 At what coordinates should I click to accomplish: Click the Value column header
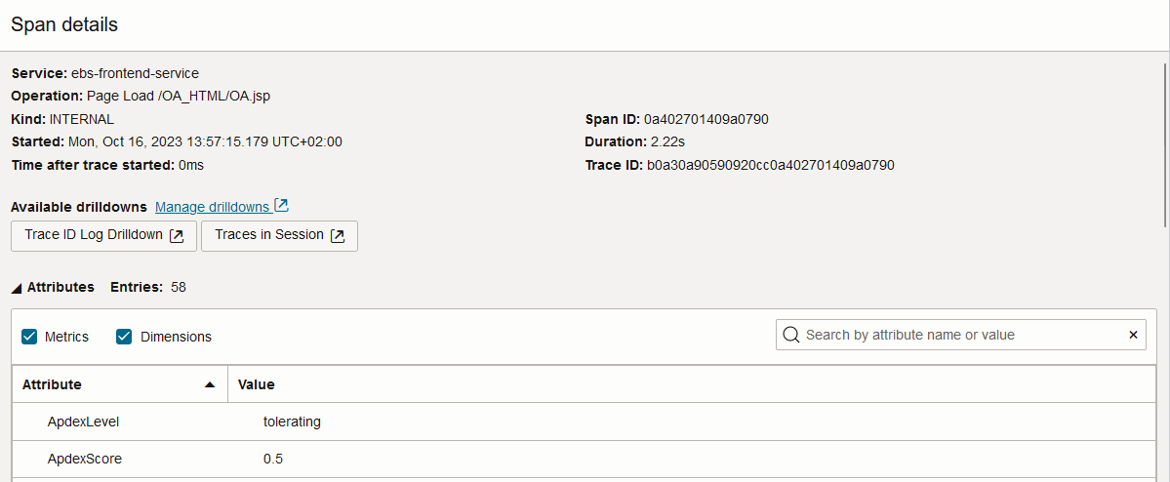[257, 384]
